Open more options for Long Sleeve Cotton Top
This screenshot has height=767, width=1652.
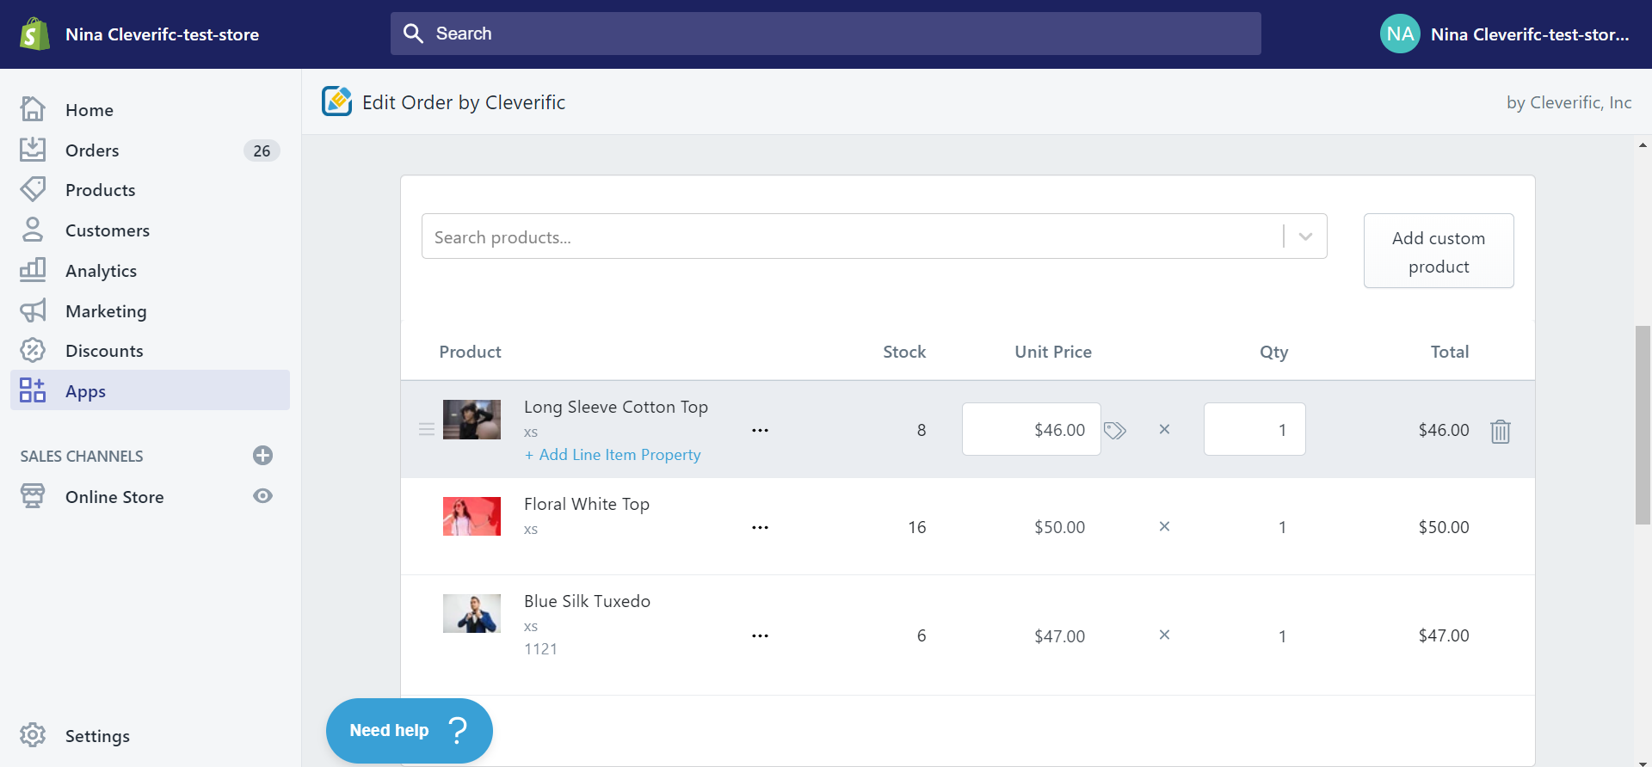760,430
